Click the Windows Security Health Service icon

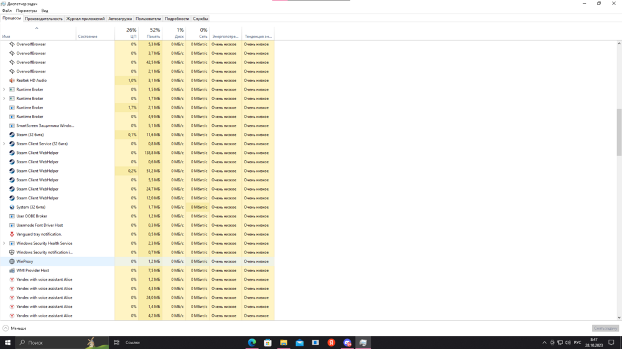pos(12,243)
